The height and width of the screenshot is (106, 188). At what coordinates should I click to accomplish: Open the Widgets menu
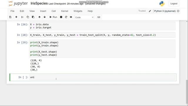[78, 11]
